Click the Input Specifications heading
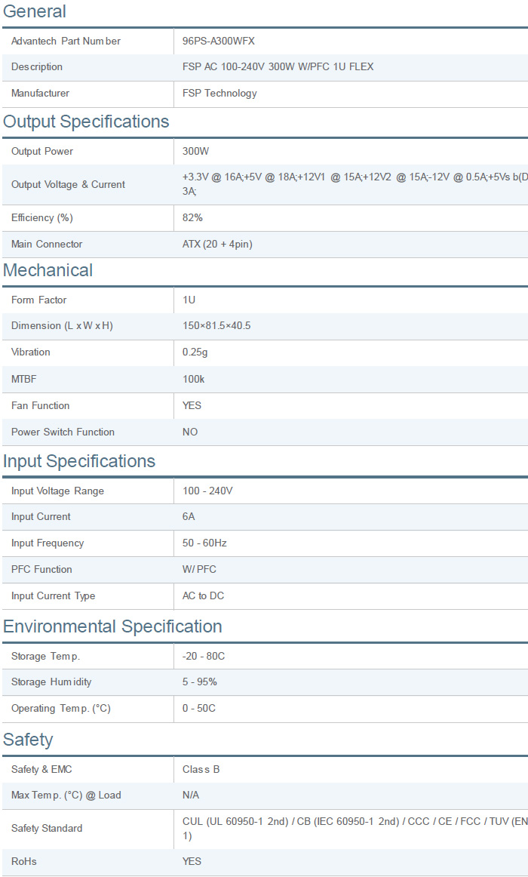Image resolution: width=528 pixels, height=877 pixels. tap(79, 461)
